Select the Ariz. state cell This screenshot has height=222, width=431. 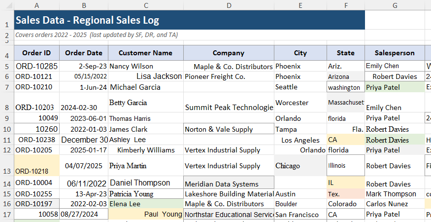click(346, 66)
